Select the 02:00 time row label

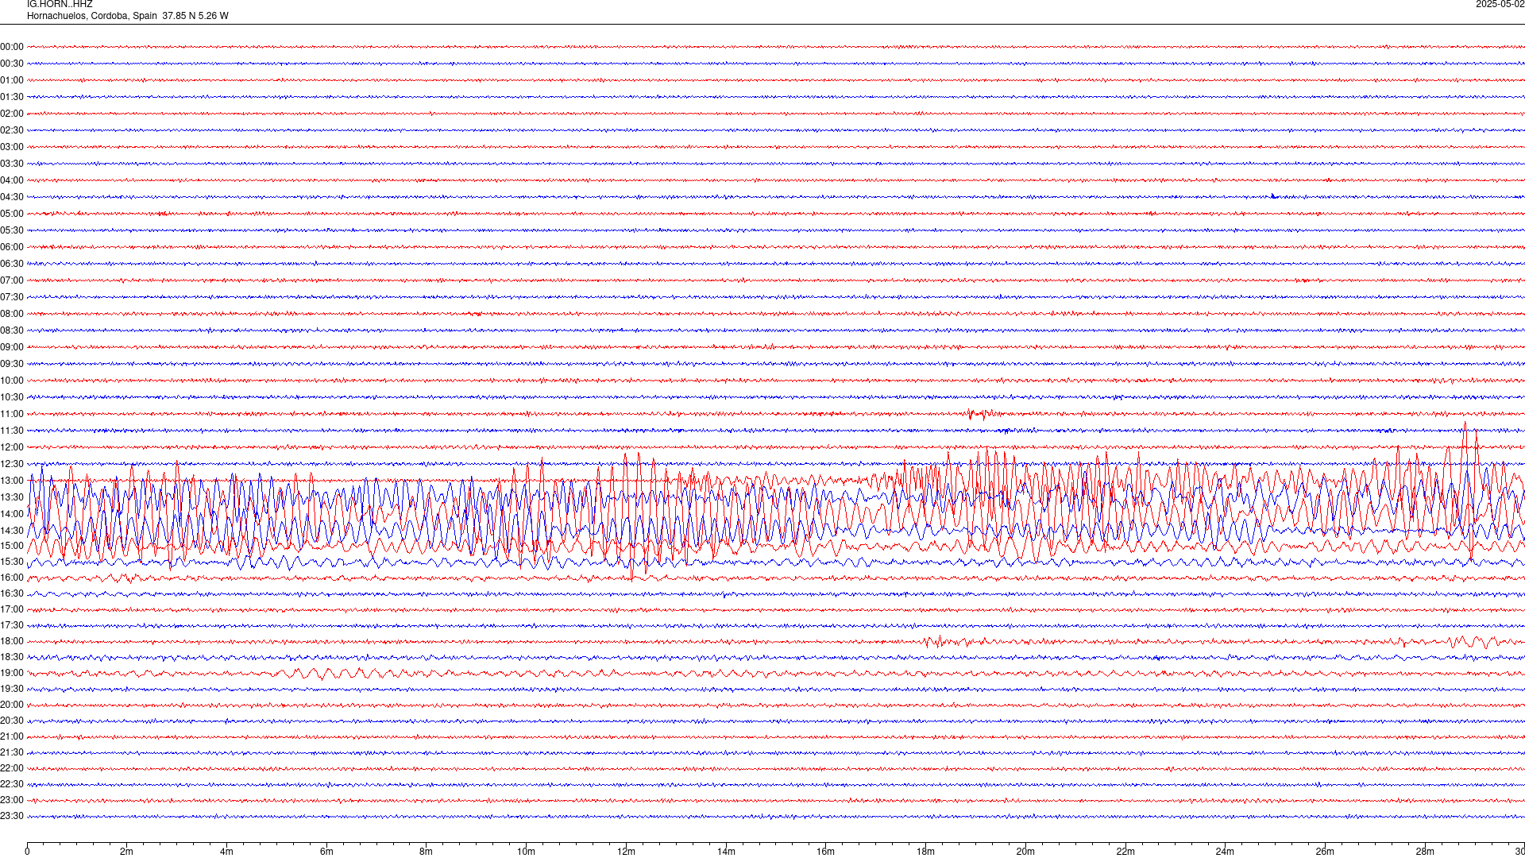point(12,114)
